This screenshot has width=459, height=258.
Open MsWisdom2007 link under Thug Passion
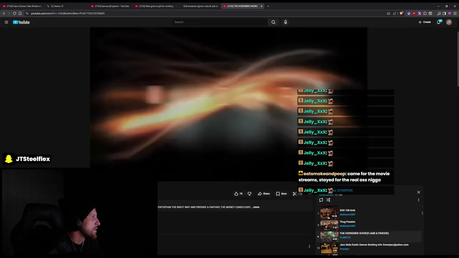[x=347, y=226]
